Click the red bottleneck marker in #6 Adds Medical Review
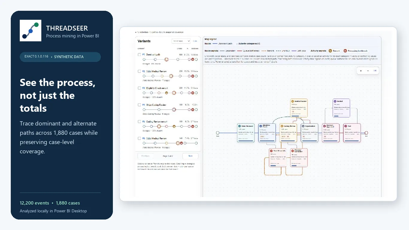This screenshot has height=230, width=409. [x=181, y=143]
